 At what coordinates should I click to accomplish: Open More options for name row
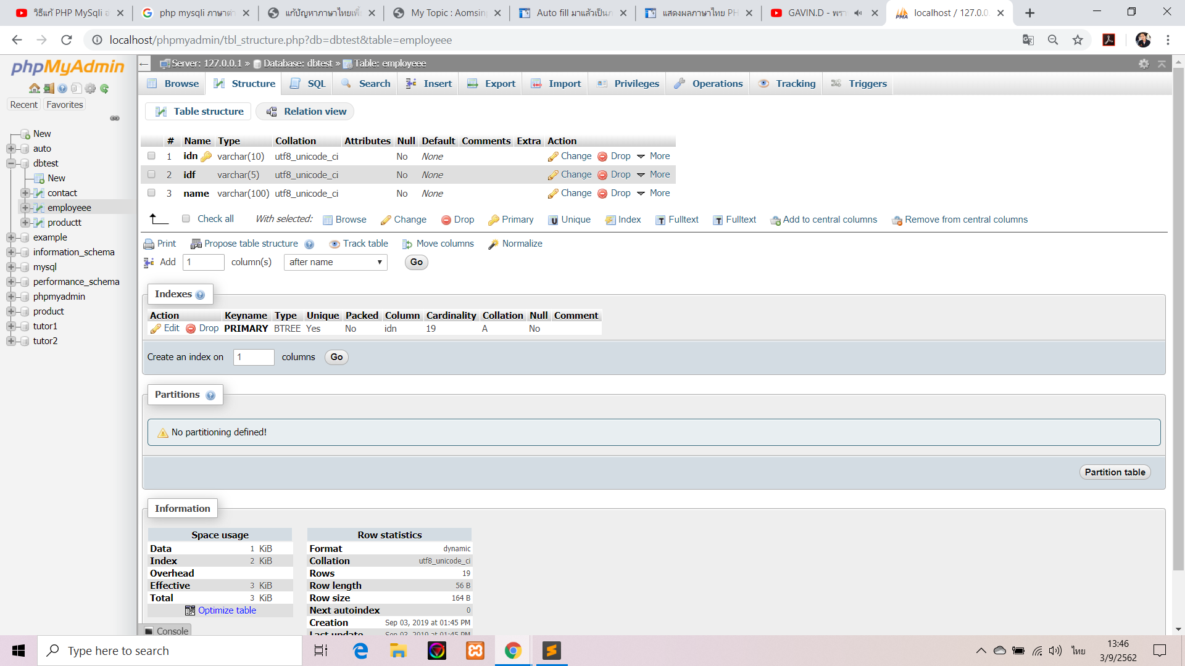[x=654, y=193]
